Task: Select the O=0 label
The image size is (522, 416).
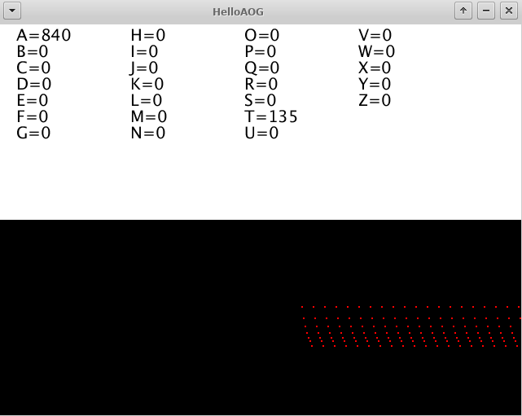Action: [262, 36]
